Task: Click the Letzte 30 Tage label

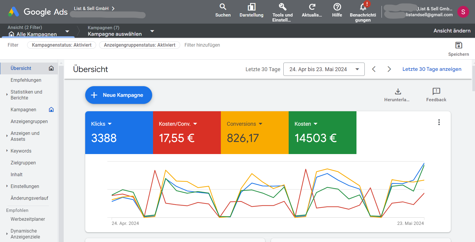Action: (x=263, y=69)
